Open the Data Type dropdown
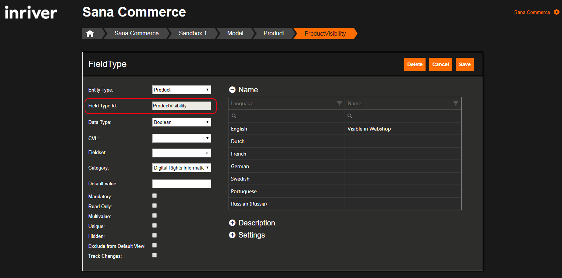 pyautogui.click(x=182, y=122)
